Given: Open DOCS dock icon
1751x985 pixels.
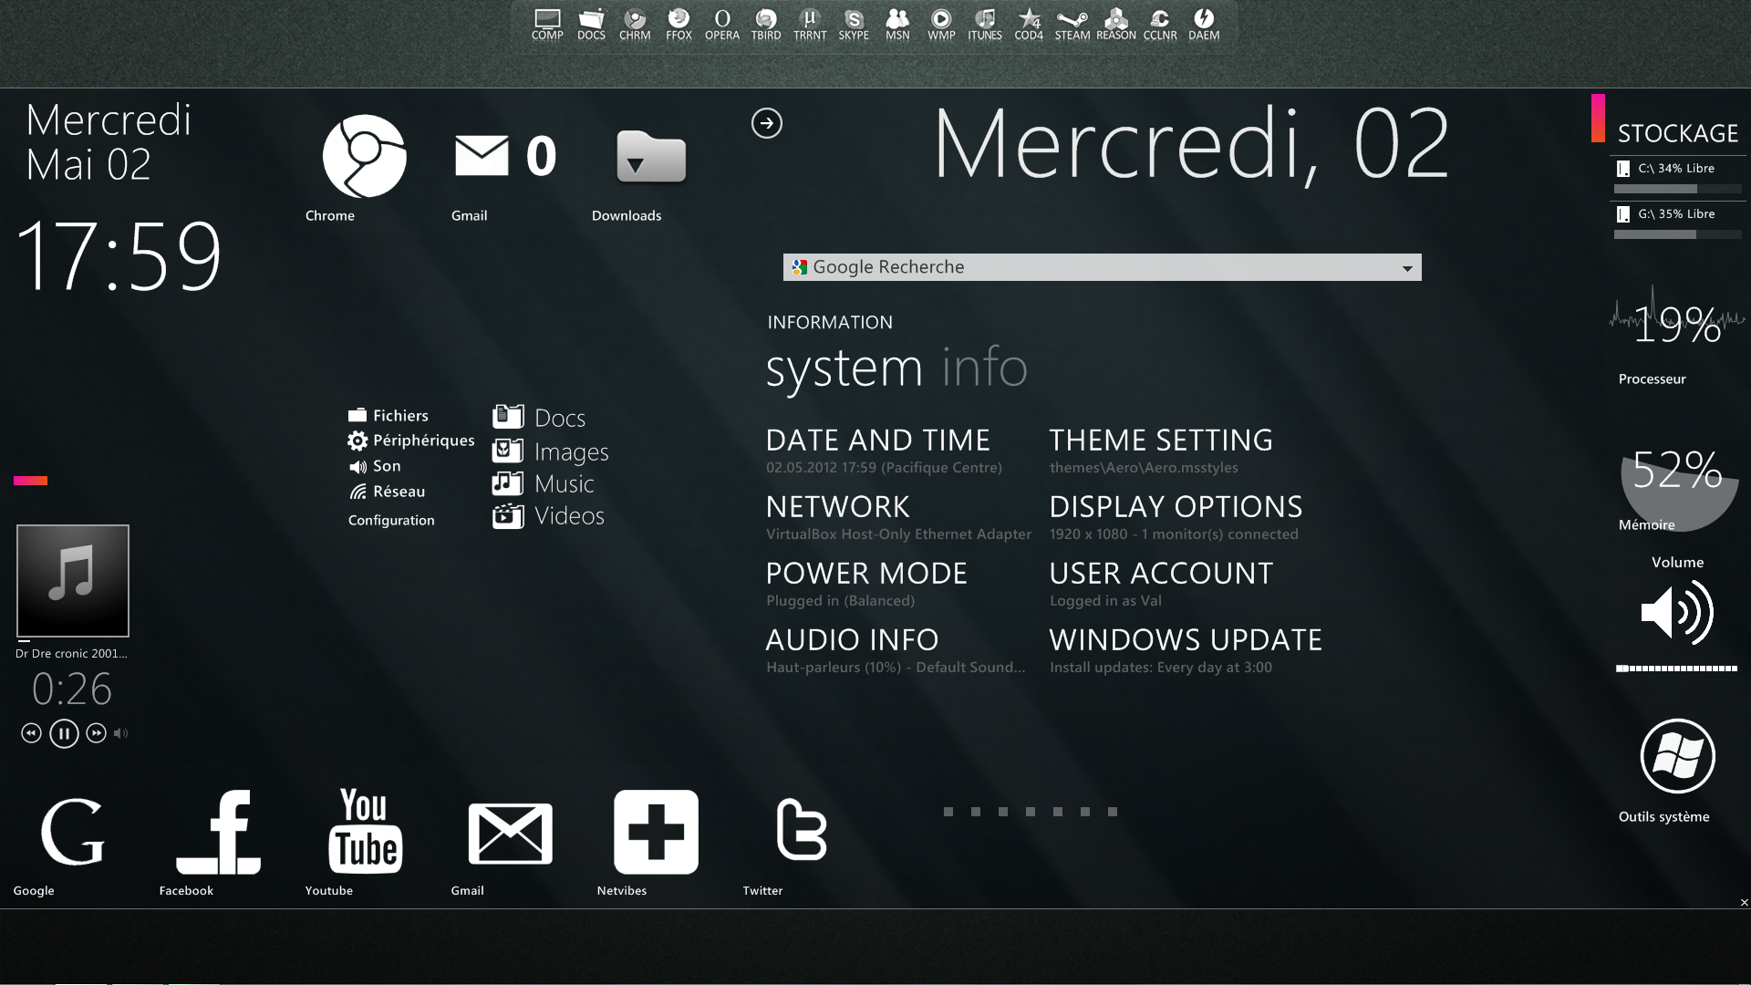Looking at the screenshot, I should (591, 25).
